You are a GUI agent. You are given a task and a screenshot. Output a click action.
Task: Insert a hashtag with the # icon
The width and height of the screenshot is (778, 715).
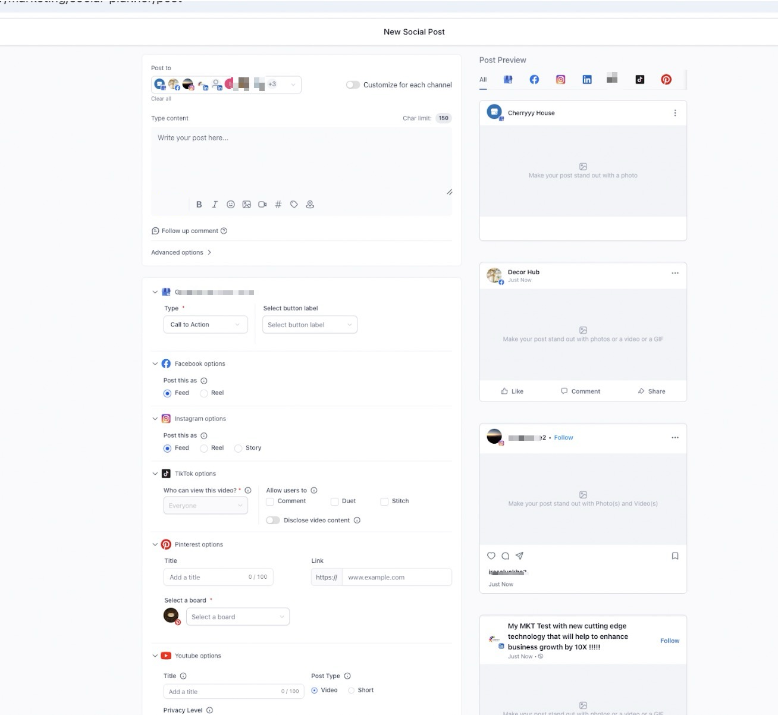click(278, 204)
